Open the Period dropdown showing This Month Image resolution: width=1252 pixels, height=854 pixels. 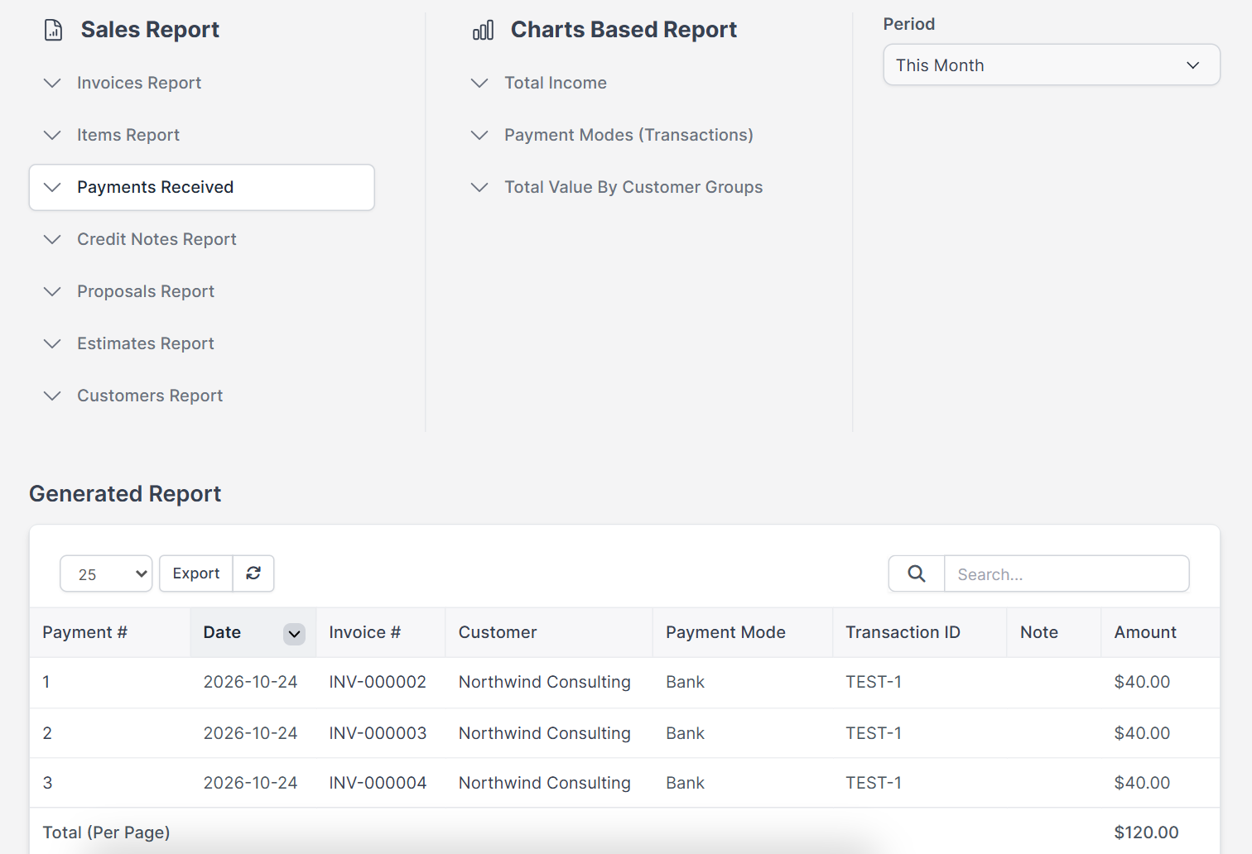[x=1052, y=65]
